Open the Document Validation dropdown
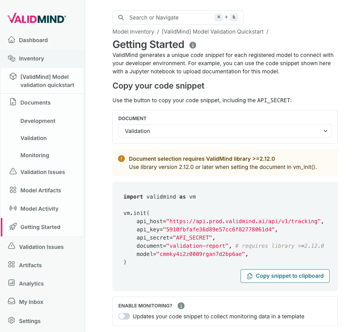The width and height of the screenshot is (353, 332). point(225,131)
